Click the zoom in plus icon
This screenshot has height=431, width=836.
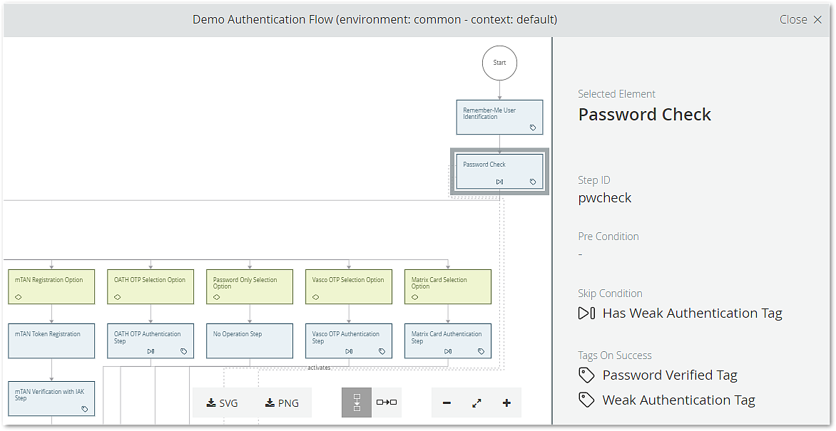(x=506, y=403)
